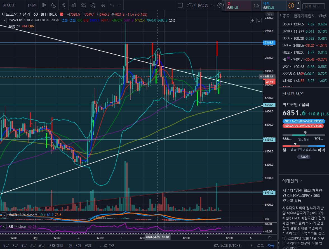Click the 테크니컬 어낼리시스 gauge pointer
Screen dimensions: 329x249
[x=295, y=144]
